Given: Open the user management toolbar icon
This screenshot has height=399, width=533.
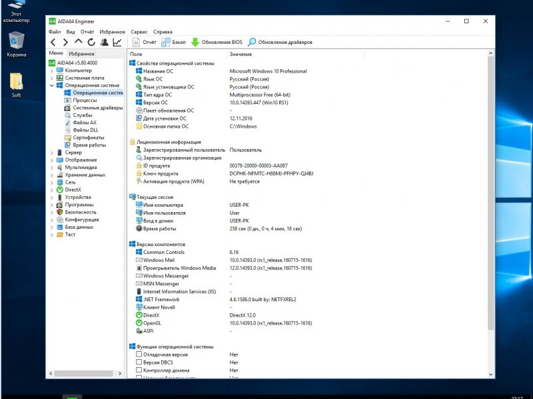Looking at the screenshot, I should point(105,42).
